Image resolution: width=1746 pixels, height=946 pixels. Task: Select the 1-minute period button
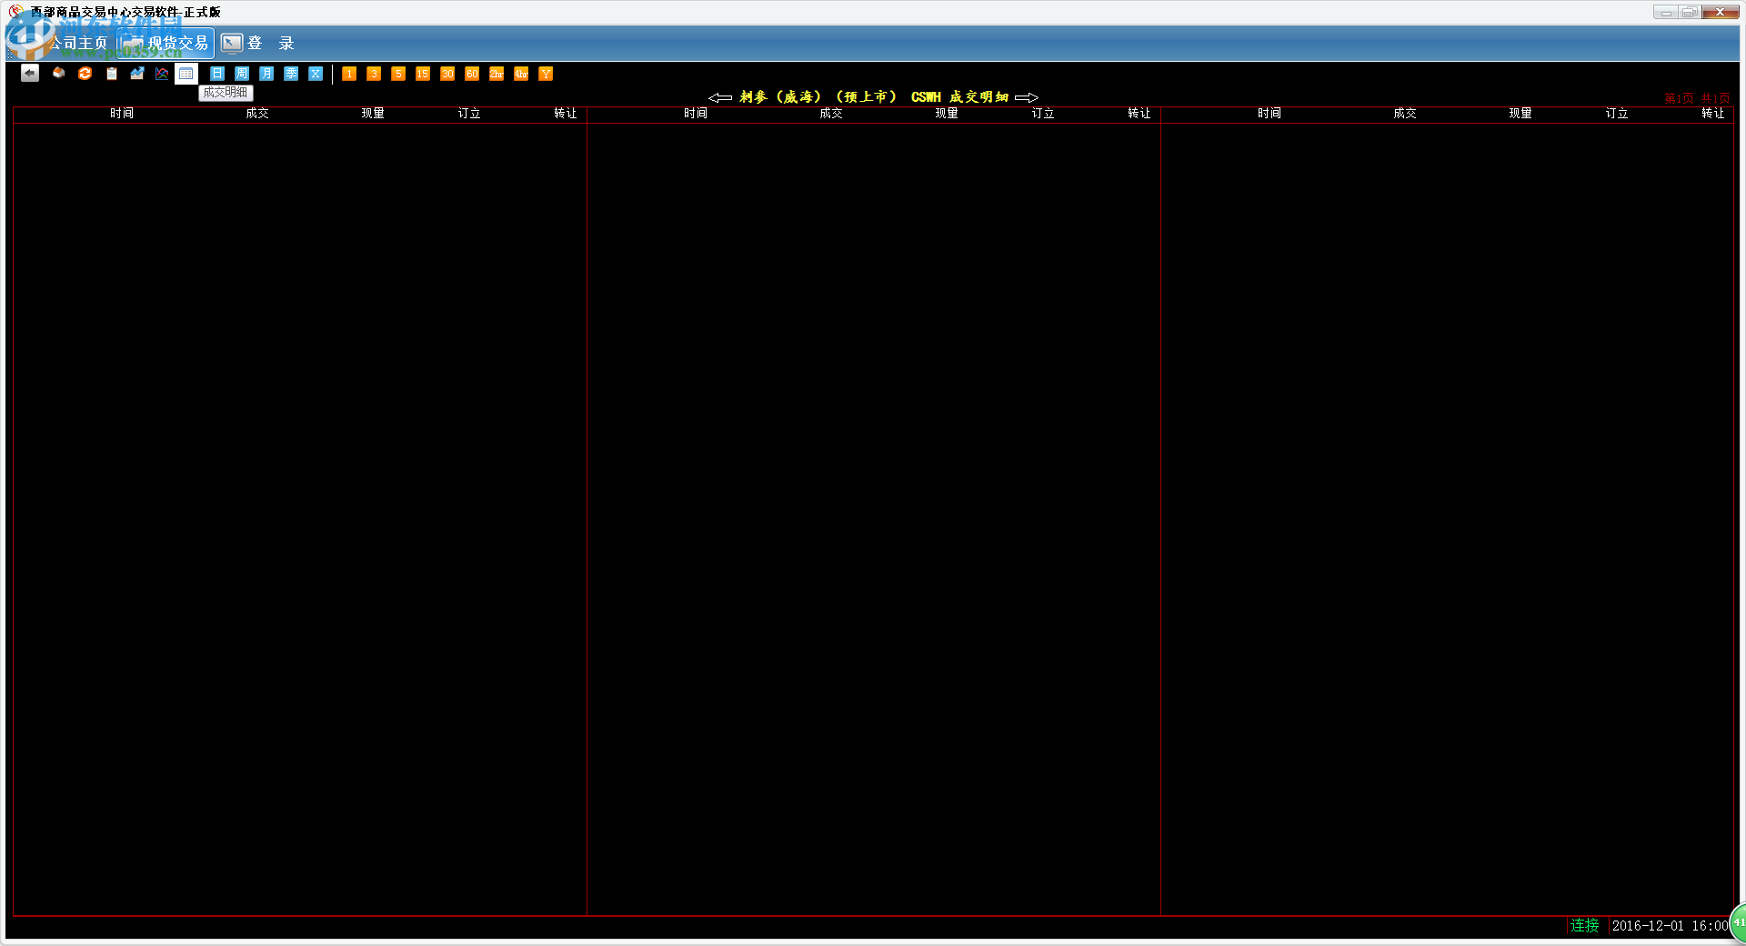[x=349, y=74]
